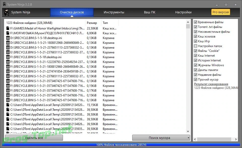Sort list by Размер column header
Viewport: 242px width, 148px height.
click(x=93, y=23)
